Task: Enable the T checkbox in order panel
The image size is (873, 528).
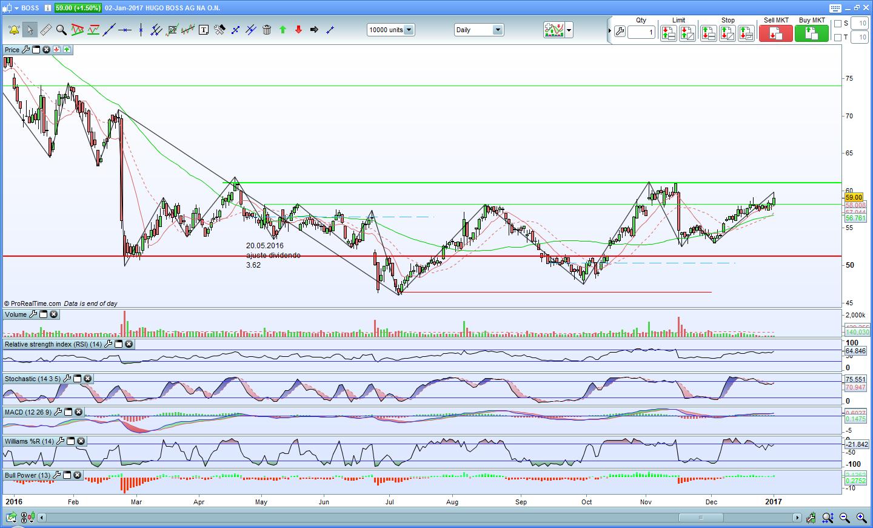Action: click(x=838, y=38)
